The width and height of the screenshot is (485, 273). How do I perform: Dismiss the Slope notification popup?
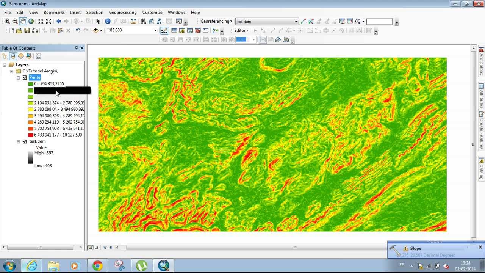point(480,247)
